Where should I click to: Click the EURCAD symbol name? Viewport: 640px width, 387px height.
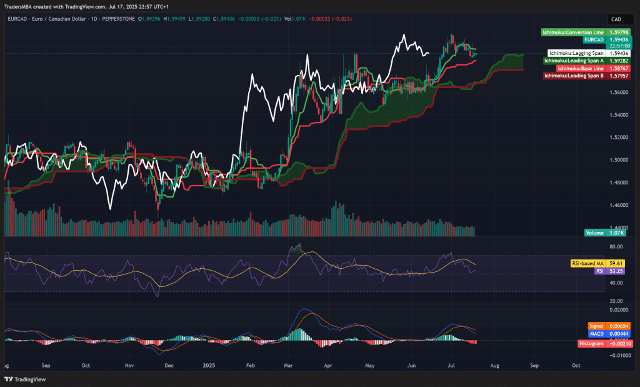(x=14, y=19)
